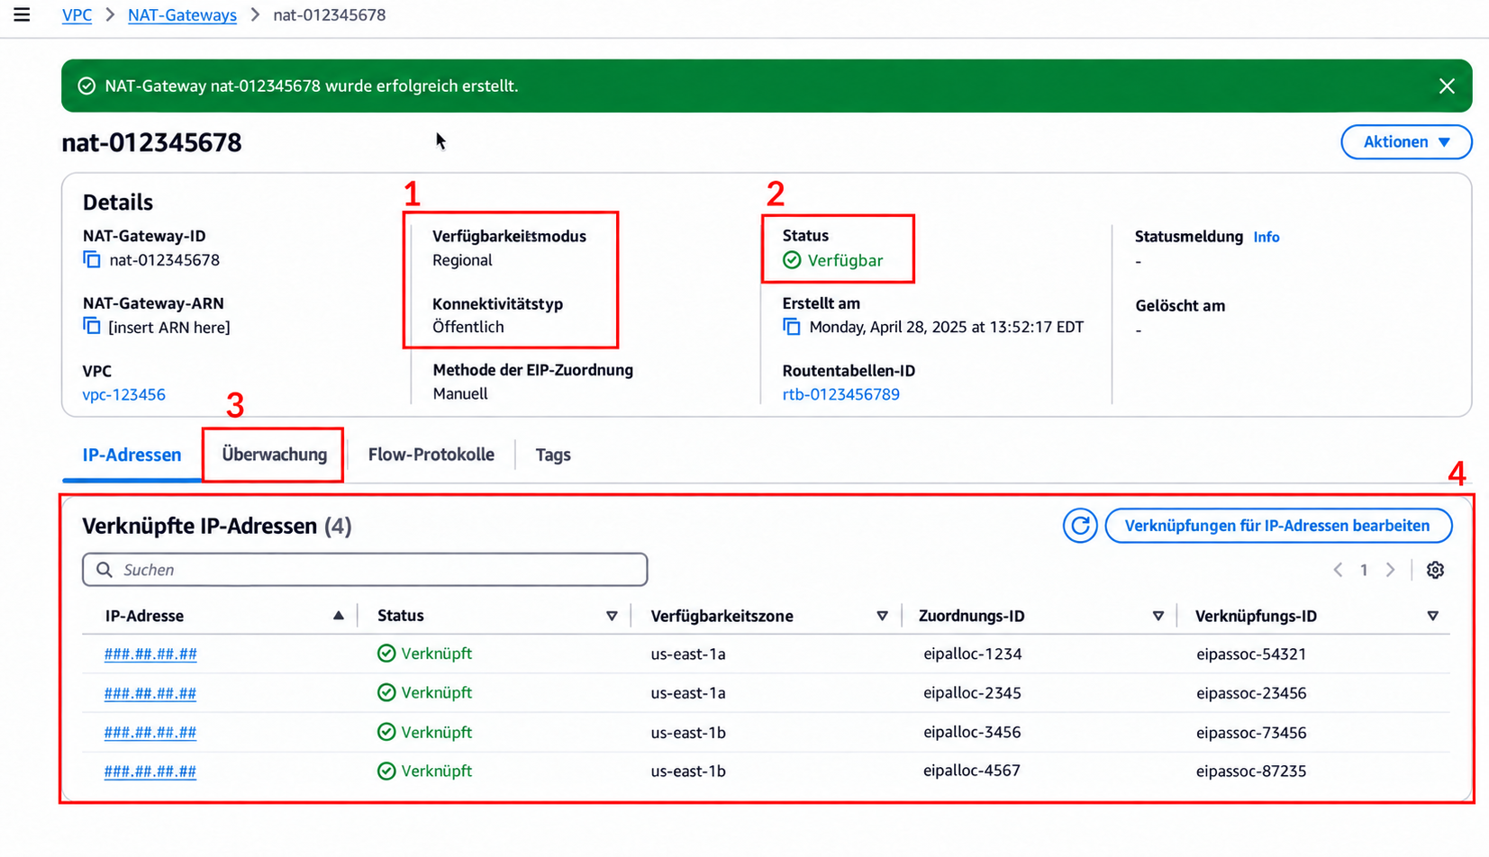
Task: Open route table rtb-0123456789
Action: pos(841,394)
